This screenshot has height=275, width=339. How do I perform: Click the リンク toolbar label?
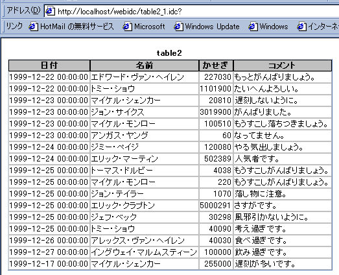(x=14, y=27)
